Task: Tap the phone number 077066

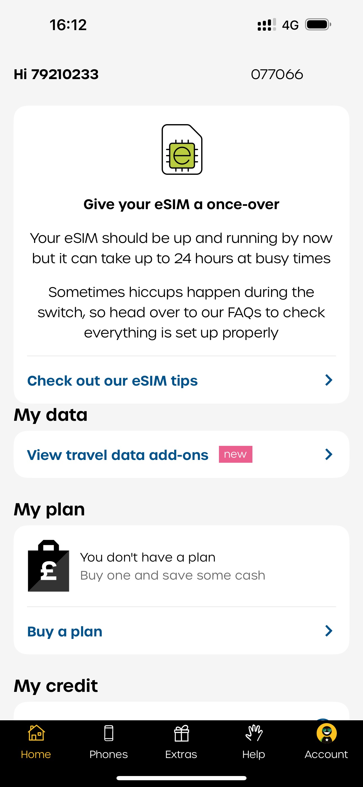Action: [x=277, y=74]
